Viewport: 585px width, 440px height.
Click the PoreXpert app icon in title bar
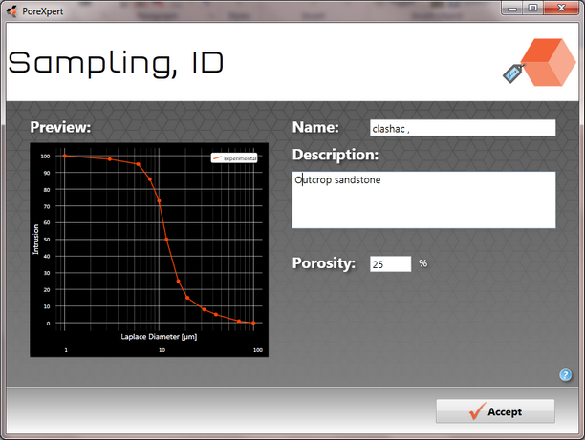[x=11, y=11]
